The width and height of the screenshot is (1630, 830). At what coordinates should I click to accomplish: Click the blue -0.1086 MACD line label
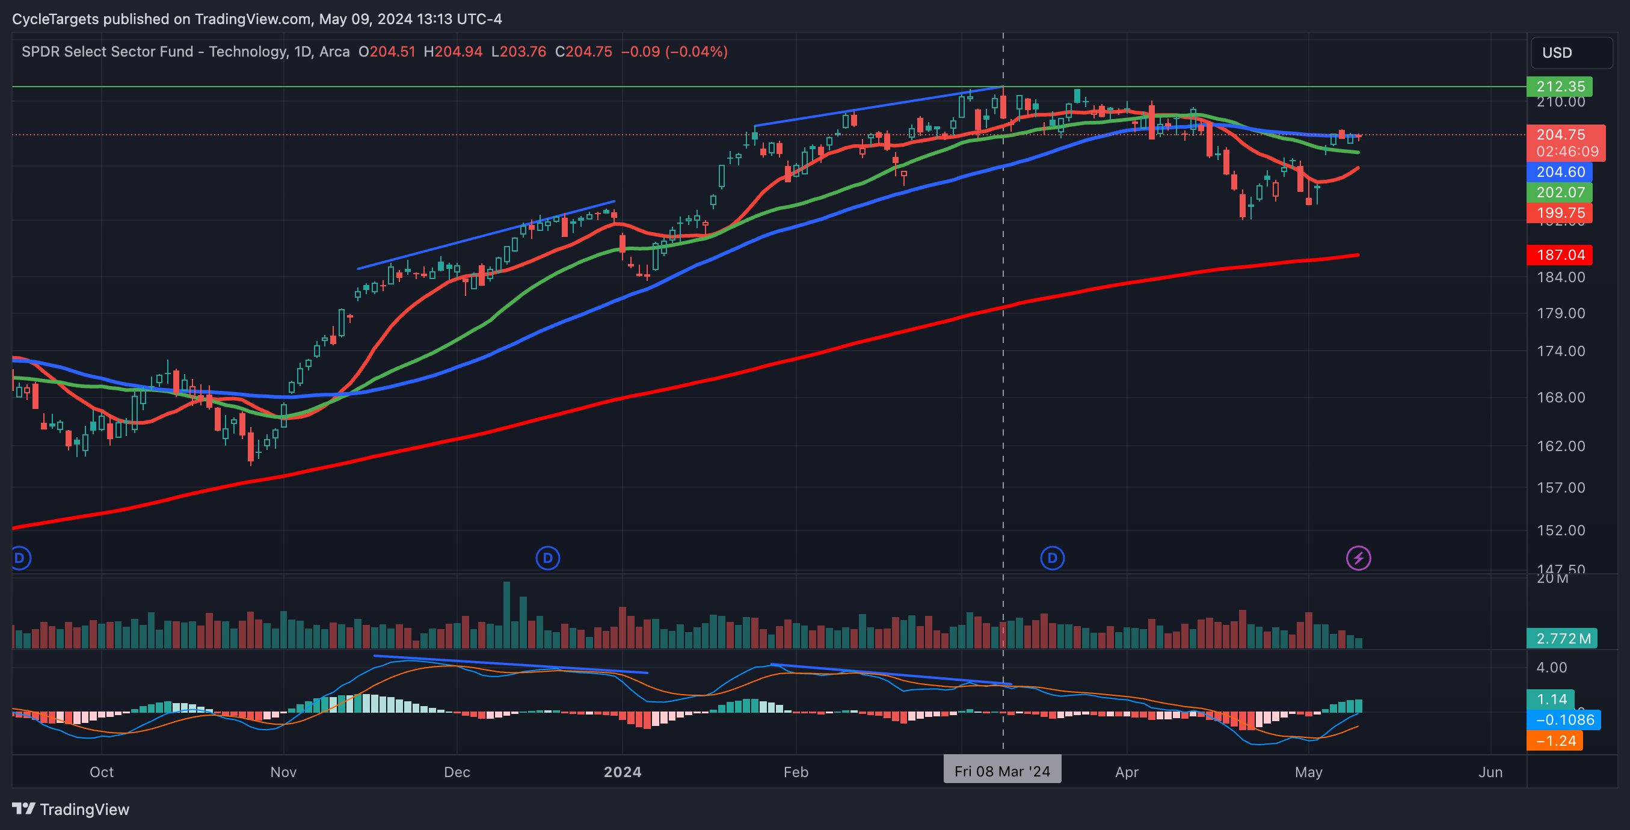[1564, 719]
